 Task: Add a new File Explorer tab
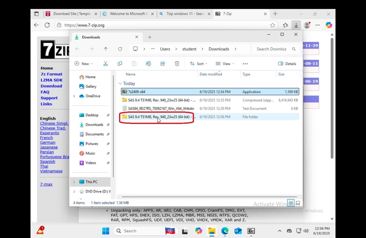[x=150, y=37]
